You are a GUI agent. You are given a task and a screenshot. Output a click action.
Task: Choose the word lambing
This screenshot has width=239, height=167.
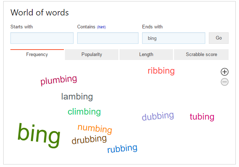[77, 97]
